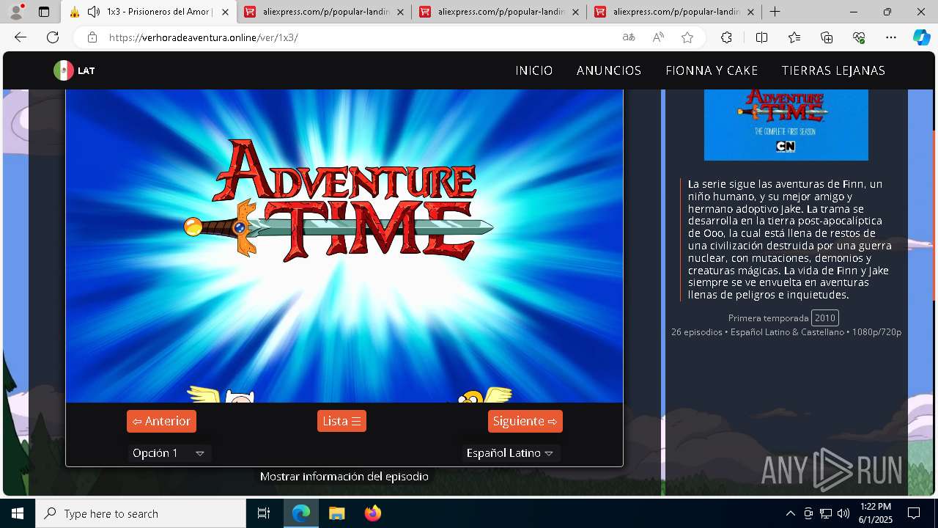The image size is (938, 528).
Task: Toggle split screen view
Action: tap(761, 37)
